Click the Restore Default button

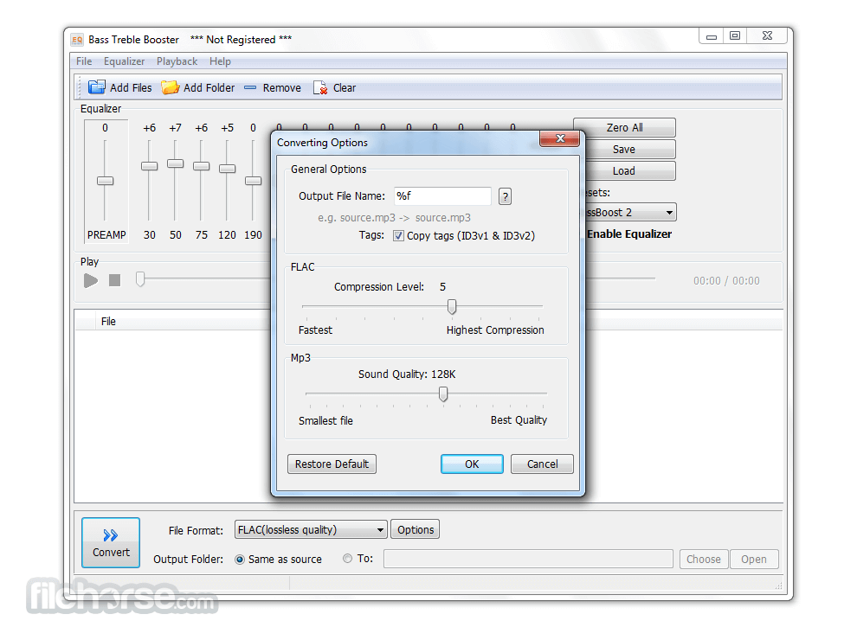(332, 464)
